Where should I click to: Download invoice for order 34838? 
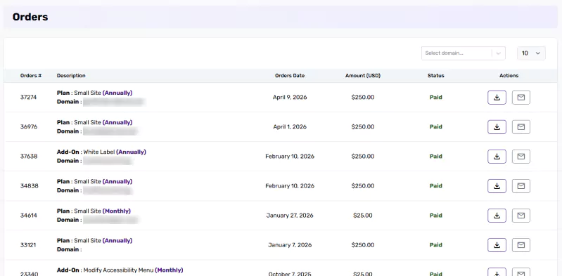[x=497, y=186]
